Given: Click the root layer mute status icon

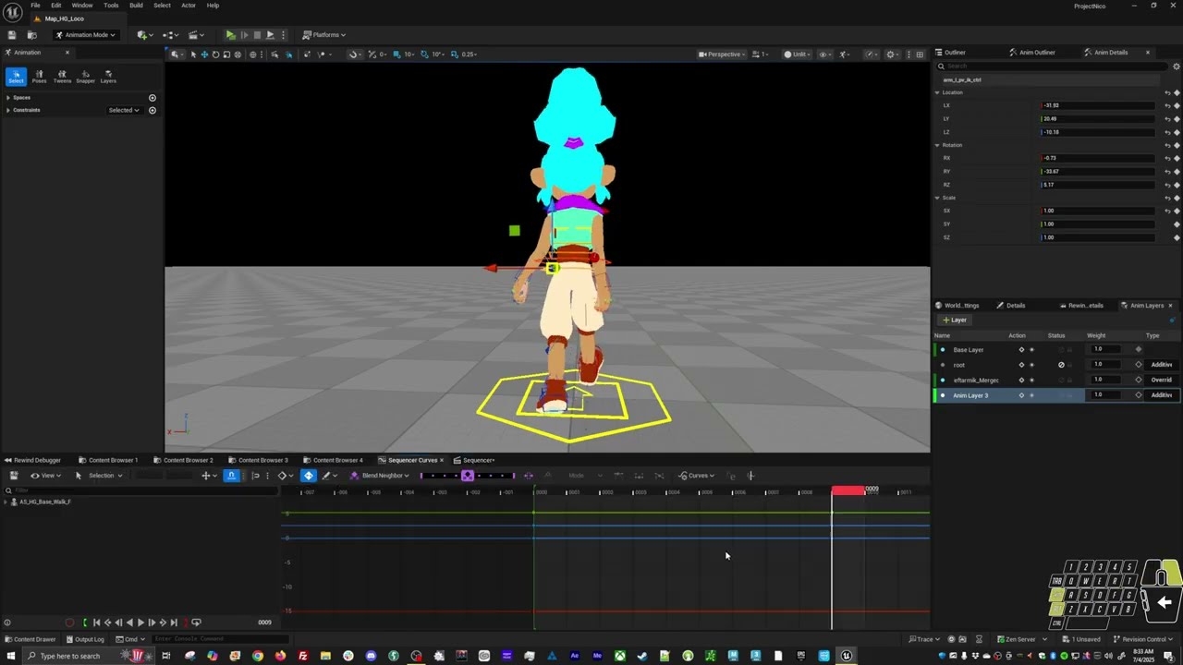Looking at the screenshot, I should [x=1061, y=365].
